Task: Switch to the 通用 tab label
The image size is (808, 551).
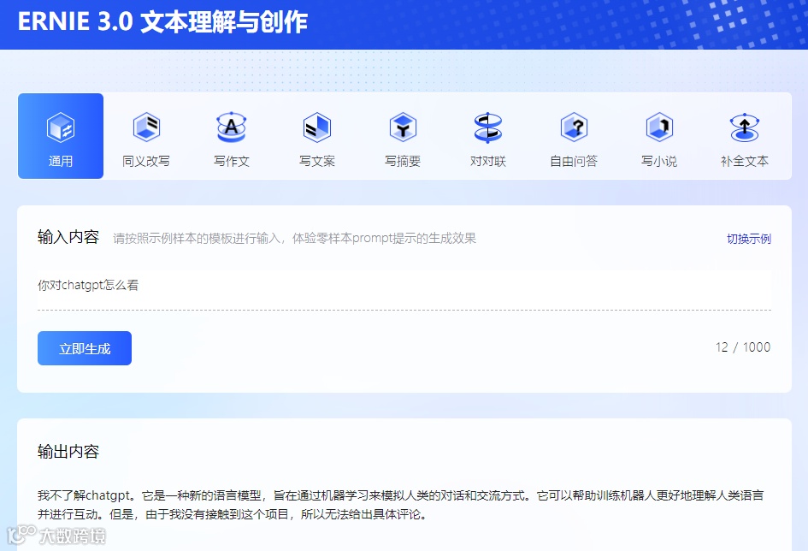Action: pyautogui.click(x=61, y=162)
